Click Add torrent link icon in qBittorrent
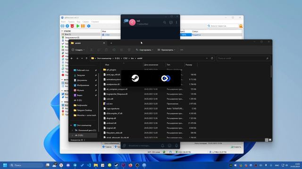The image size is (302, 169). click(62, 26)
